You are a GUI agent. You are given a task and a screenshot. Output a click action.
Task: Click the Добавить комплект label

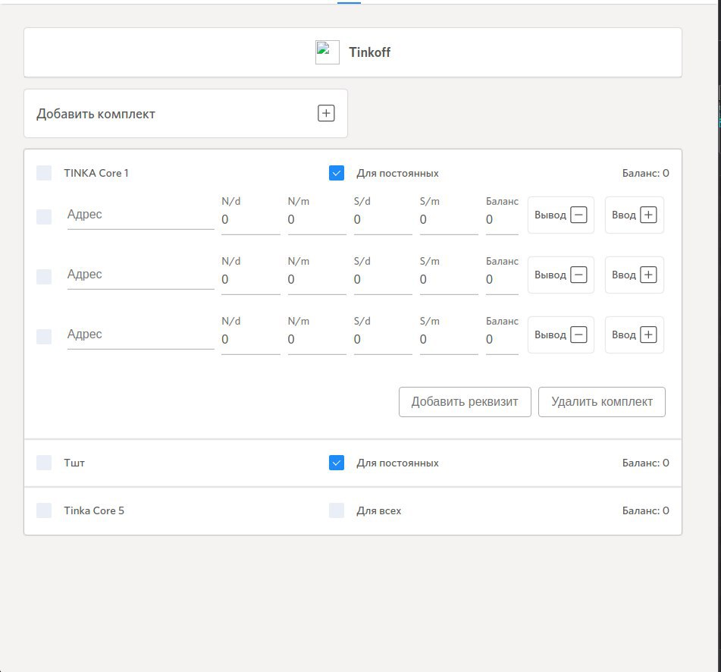(96, 114)
